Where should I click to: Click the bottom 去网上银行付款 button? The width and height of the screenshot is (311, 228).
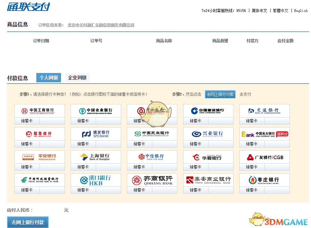click(28, 222)
